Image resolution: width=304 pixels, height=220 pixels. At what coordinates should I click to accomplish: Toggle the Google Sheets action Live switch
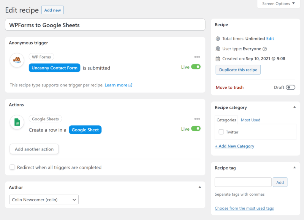point(196,129)
